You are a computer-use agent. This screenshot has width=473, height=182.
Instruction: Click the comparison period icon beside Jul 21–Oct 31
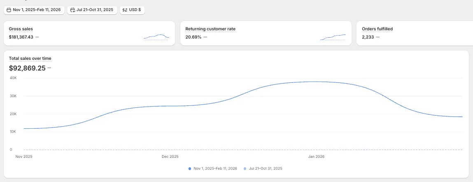[x=72, y=10]
